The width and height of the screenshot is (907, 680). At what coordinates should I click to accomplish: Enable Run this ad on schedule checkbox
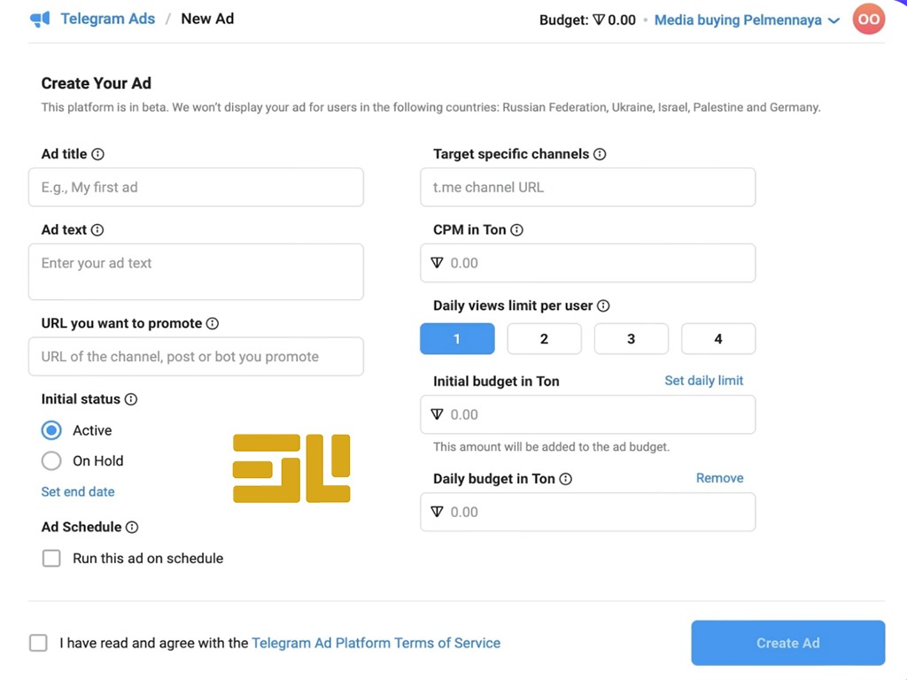click(x=51, y=559)
